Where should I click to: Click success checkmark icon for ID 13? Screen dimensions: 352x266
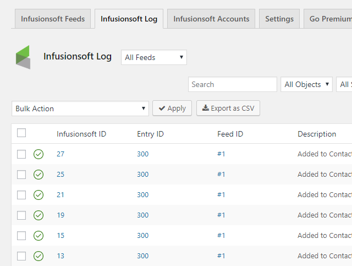[38, 256]
